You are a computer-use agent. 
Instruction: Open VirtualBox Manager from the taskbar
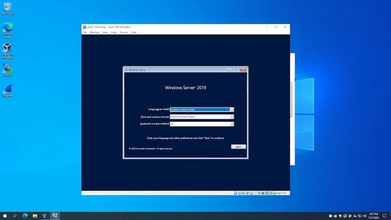tap(45, 216)
